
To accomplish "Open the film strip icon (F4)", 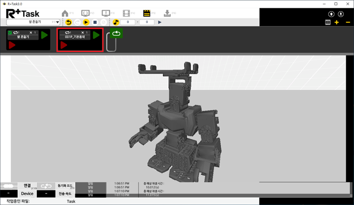I will [x=127, y=13].
